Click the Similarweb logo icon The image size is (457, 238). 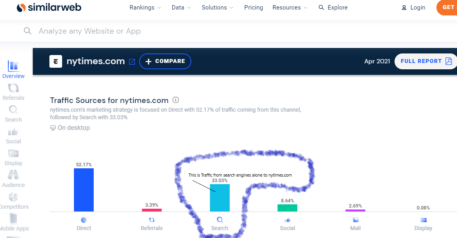tap(21, 8)
